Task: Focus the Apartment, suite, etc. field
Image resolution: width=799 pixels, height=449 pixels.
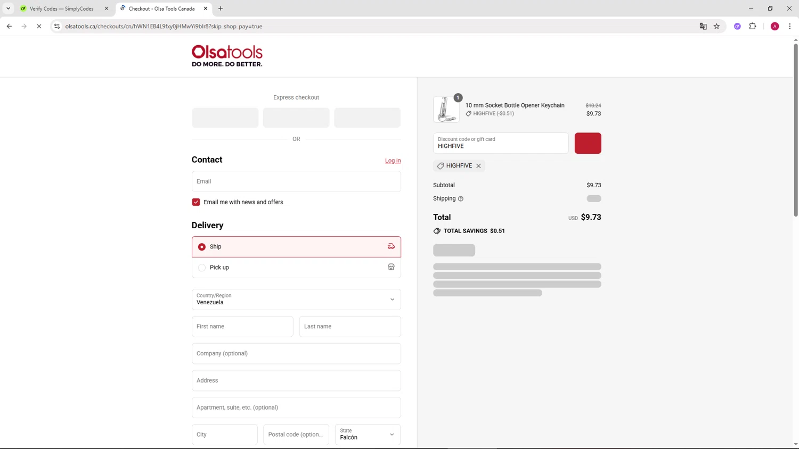Action: [296, 408]
